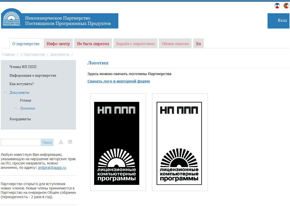Image resolution: width=290 pixels, height=206 pixels.
Task: Switch to the Инфо-центр tab
Action: point(58,44)
